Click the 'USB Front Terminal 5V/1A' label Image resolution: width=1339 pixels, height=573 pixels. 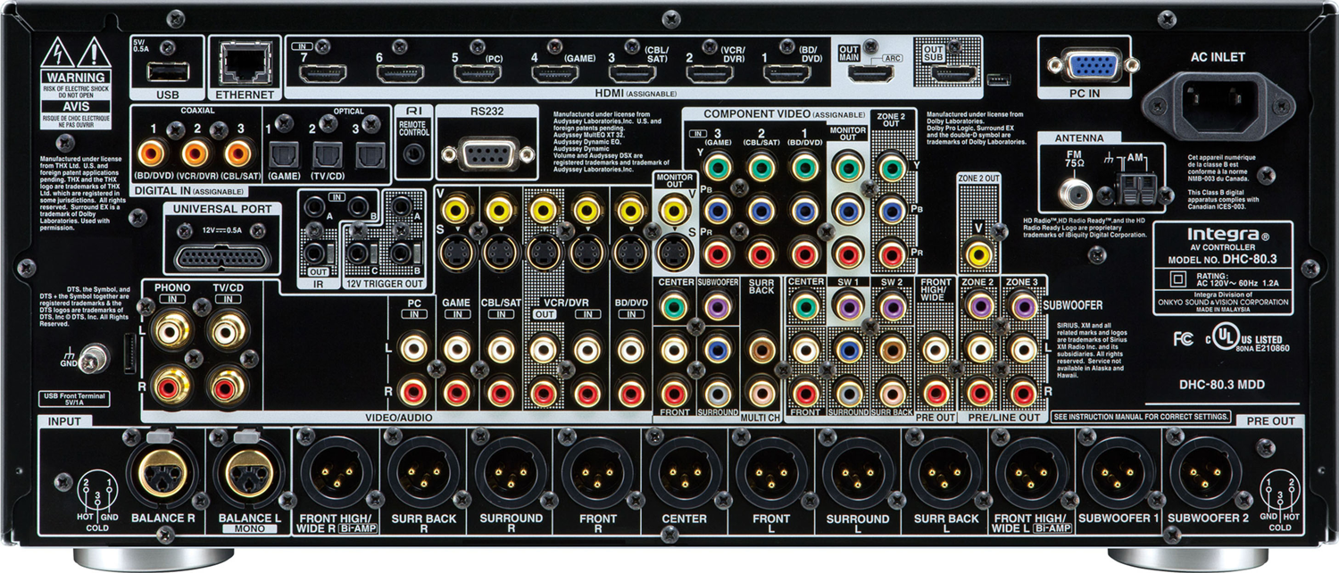click(76, 399)
